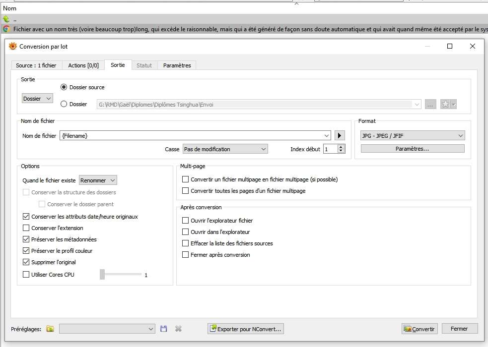Switch to the Actions [0/0] tab
Screen dimensions: 488x347
[x=83, y=65]
